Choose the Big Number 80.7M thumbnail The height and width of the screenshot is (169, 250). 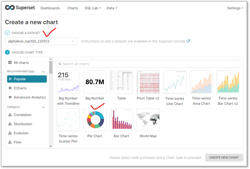pyautogui.click(x=95, y=82)
